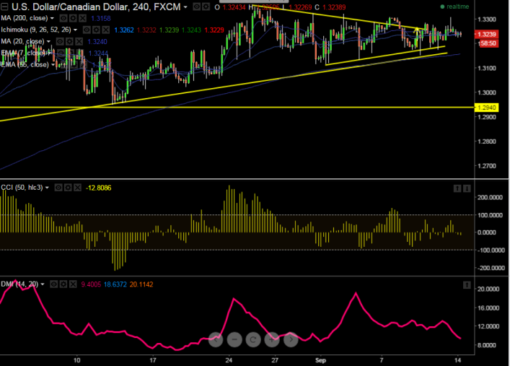Hide MA (200, close) using eye icon

pyautogui.click(x=63, y=18)
